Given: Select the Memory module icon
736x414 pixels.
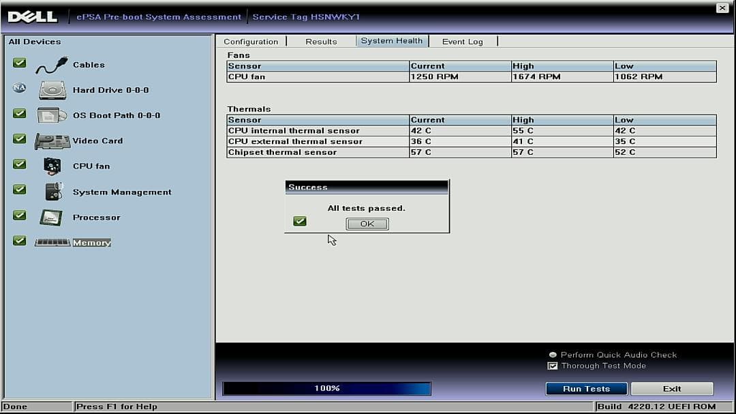Looking at the screenshot, I should [52, 242].
